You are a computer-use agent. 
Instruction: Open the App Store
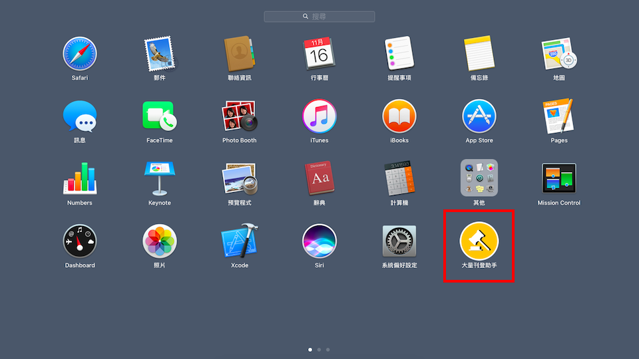(479, 116)
